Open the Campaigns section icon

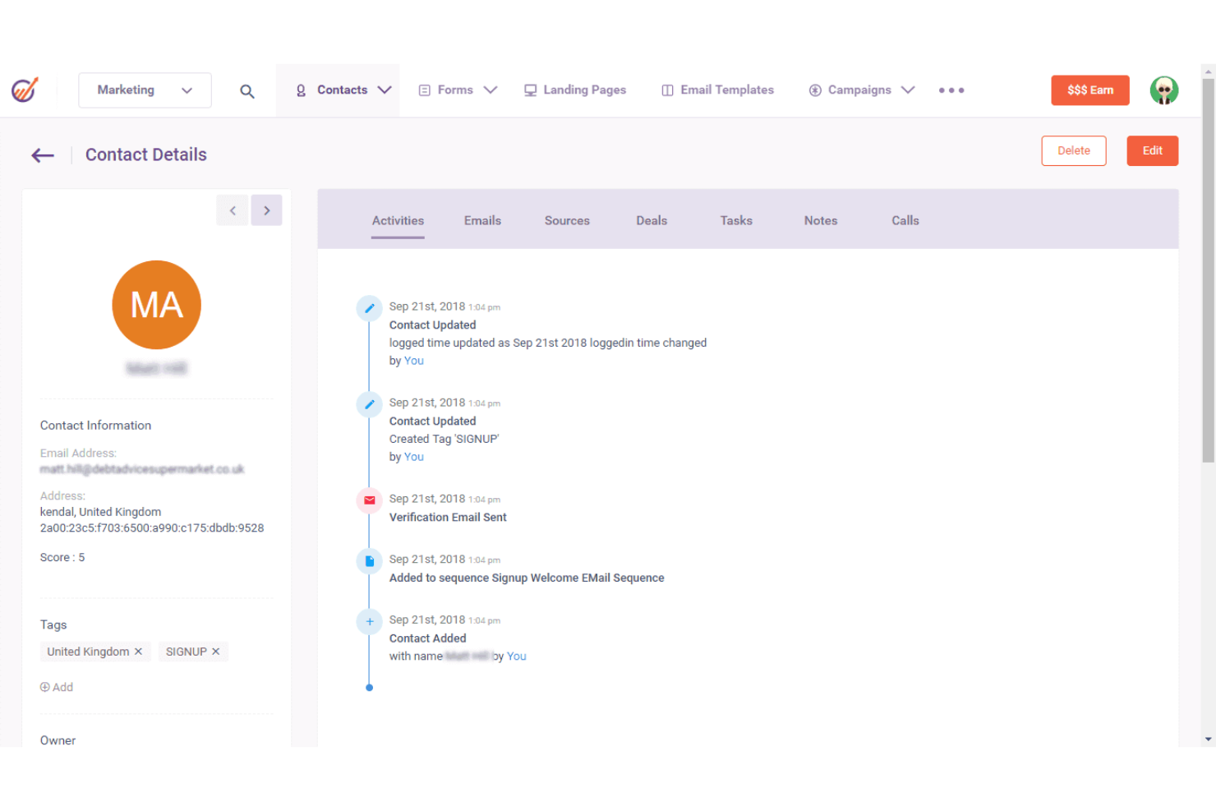tap(815, 90)
